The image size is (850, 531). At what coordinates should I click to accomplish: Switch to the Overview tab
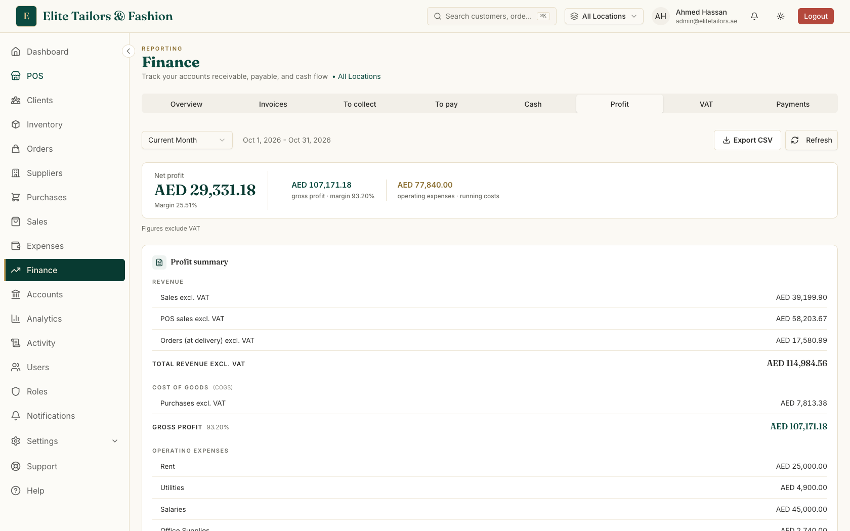[186, 104]
